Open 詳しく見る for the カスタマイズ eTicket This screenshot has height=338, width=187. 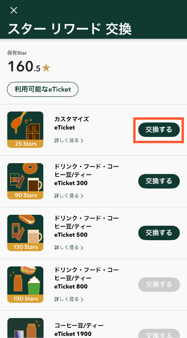69,140
